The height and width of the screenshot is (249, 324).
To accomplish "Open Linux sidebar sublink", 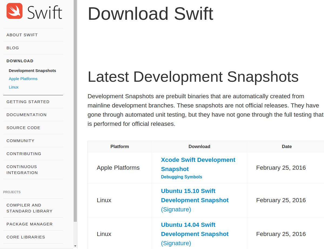I will (x=14, y=87).
